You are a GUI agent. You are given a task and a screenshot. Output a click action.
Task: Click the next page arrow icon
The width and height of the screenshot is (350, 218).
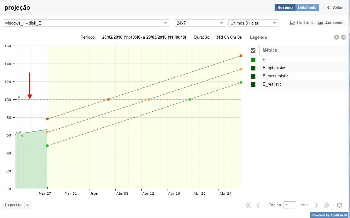tap(316, 205)
